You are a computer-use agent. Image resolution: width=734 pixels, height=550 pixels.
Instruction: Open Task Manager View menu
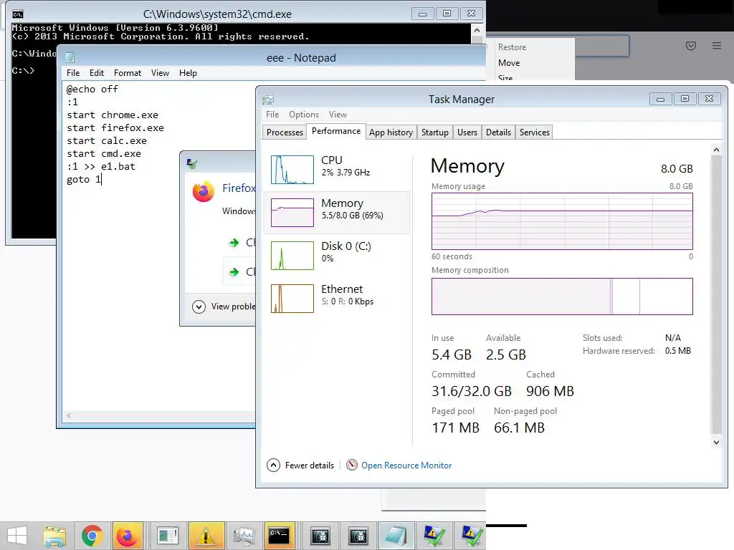pyautogui.click(x=338, y=115)
